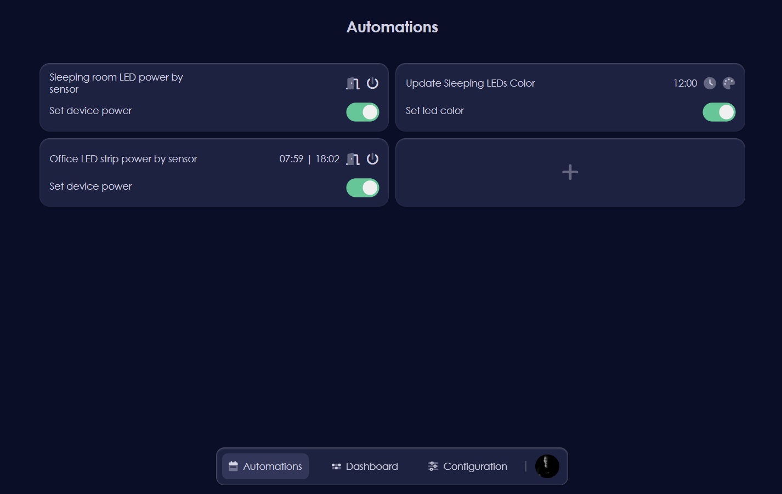Open the clock icon on Update Sleeping LEDs Color

pos(710,83)
